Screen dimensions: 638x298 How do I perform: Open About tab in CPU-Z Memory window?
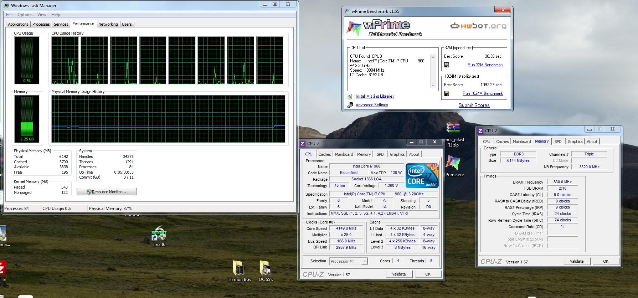point(592,142)
